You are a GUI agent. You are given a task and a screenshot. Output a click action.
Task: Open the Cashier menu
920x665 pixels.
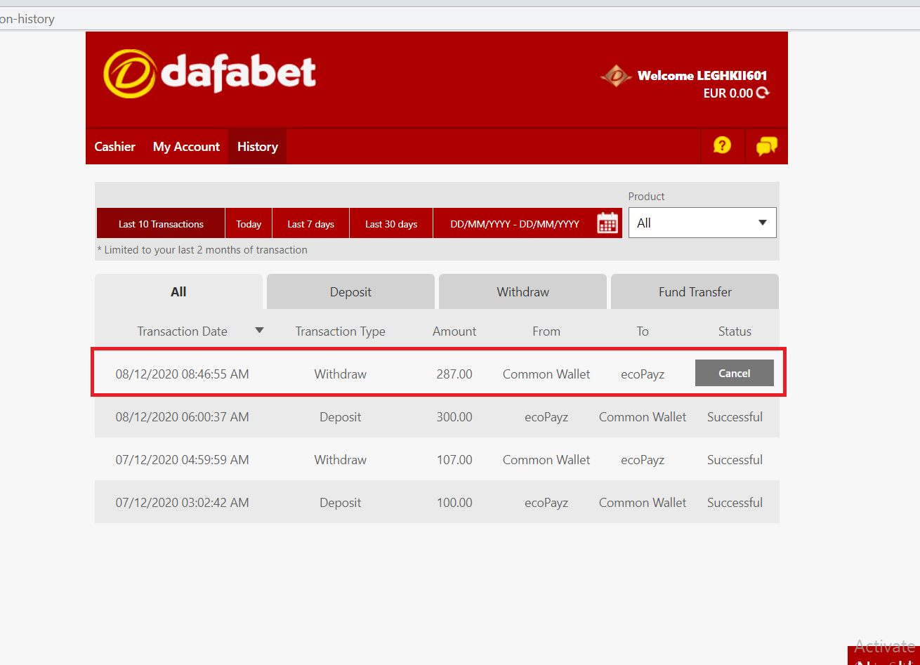115,146
